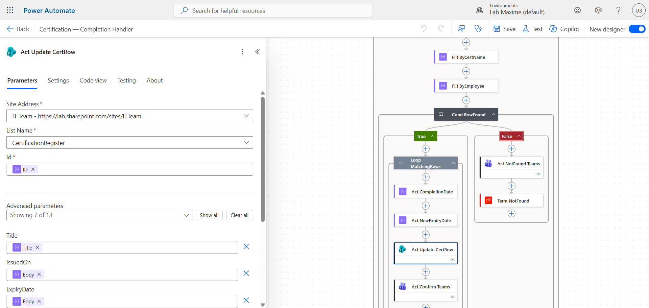Screen dimensions: 649x308
Task: Insert a step after Act CompletionDate
Action: 426,206
